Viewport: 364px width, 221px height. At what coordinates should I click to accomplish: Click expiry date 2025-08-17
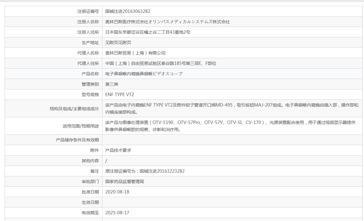coord(117,213)
